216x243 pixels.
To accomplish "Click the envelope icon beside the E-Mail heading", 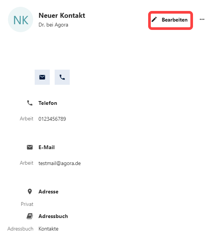I will click(30, 147).
